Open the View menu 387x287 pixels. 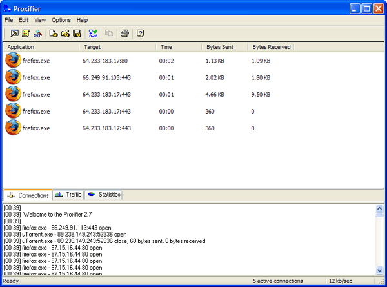click(x=40, y=20)
